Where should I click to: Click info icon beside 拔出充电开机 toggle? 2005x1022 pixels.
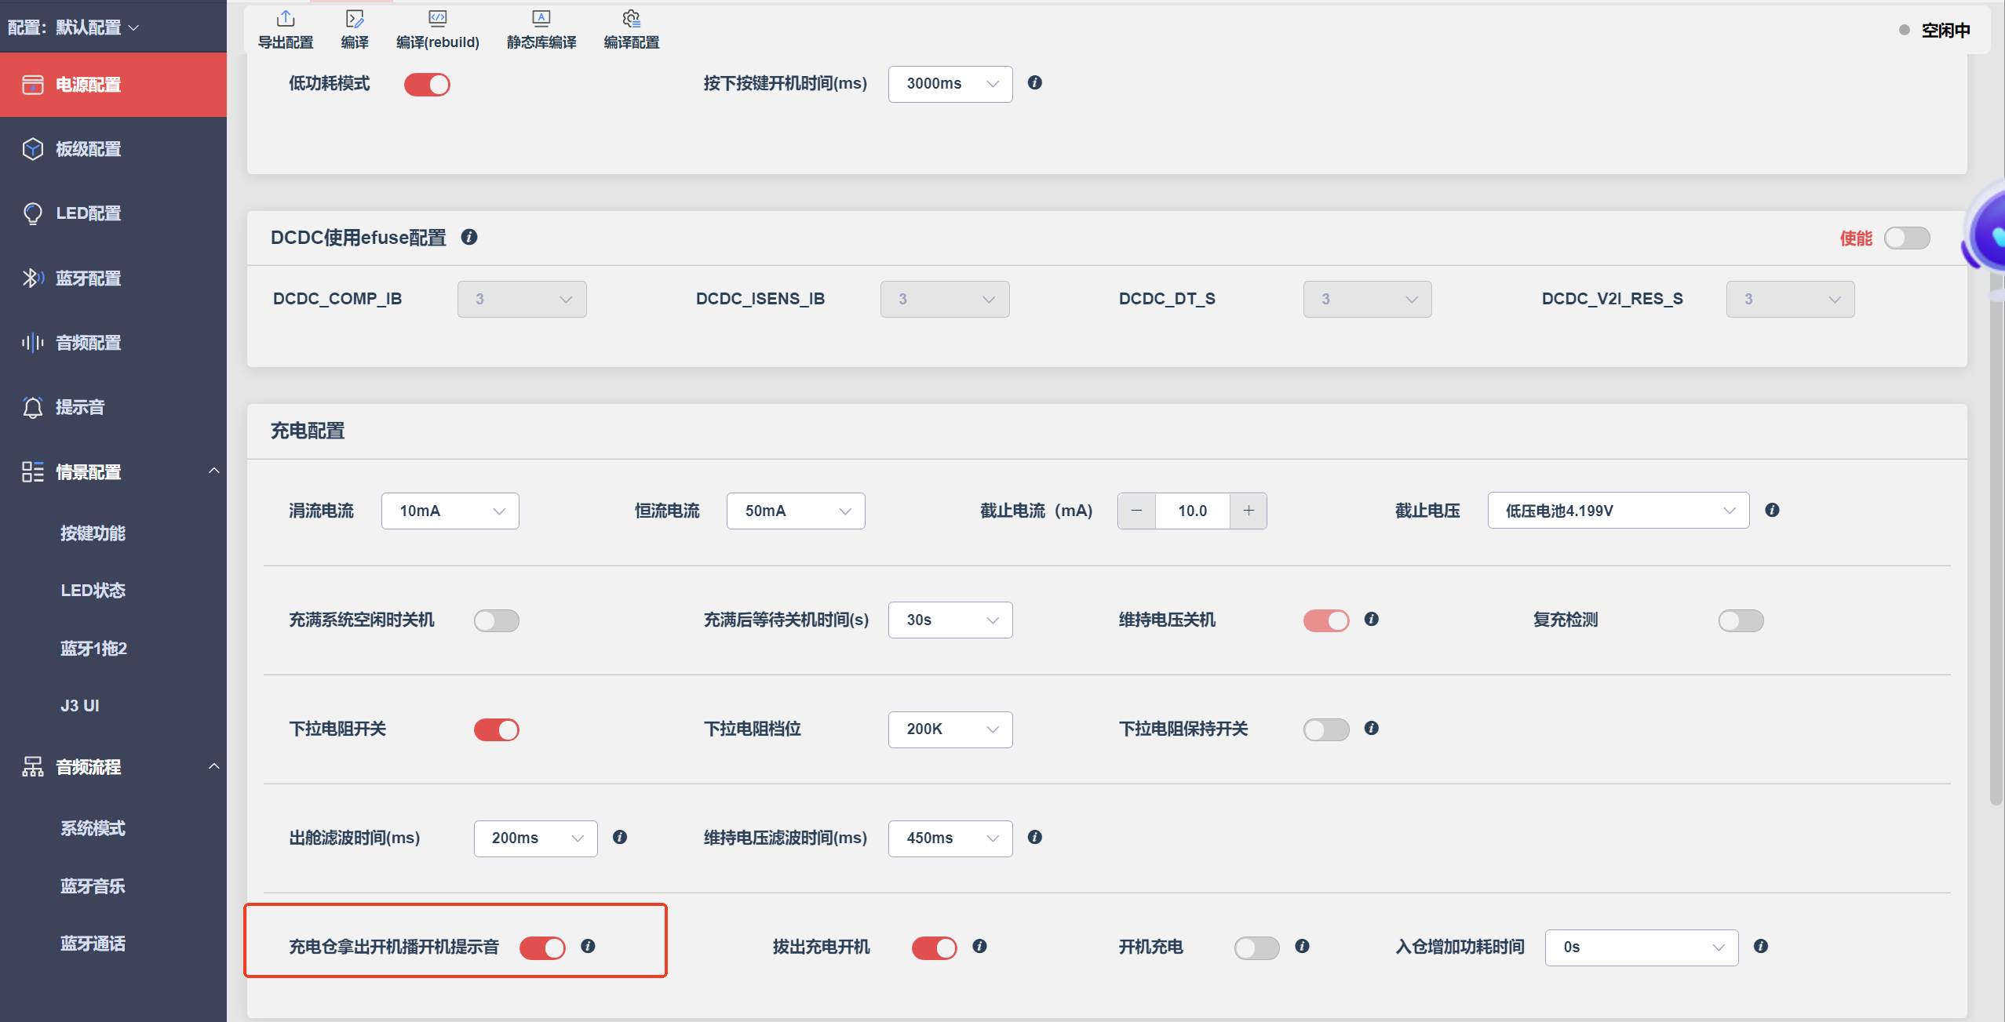click(x=979, y=946)
